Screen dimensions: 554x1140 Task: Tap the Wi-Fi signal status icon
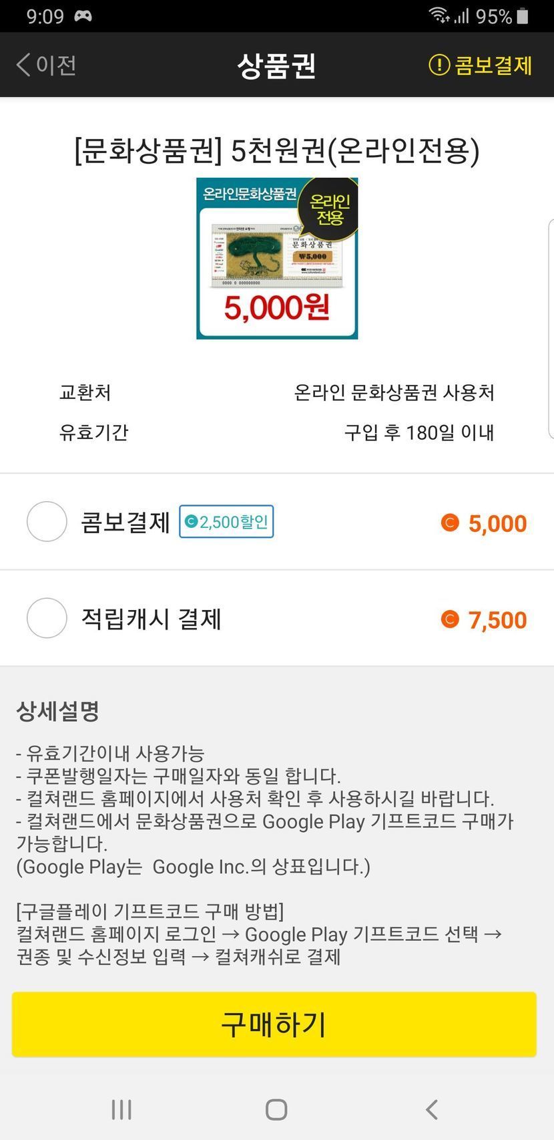439,15
